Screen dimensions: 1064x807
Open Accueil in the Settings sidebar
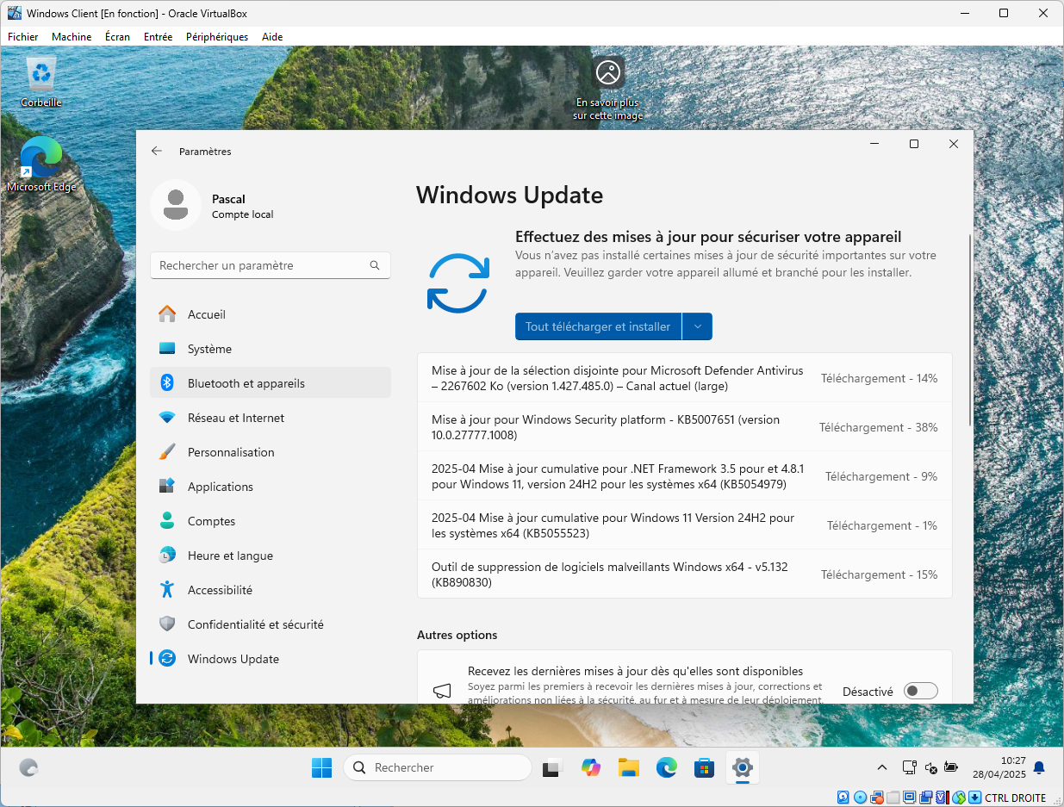(271, 314)
